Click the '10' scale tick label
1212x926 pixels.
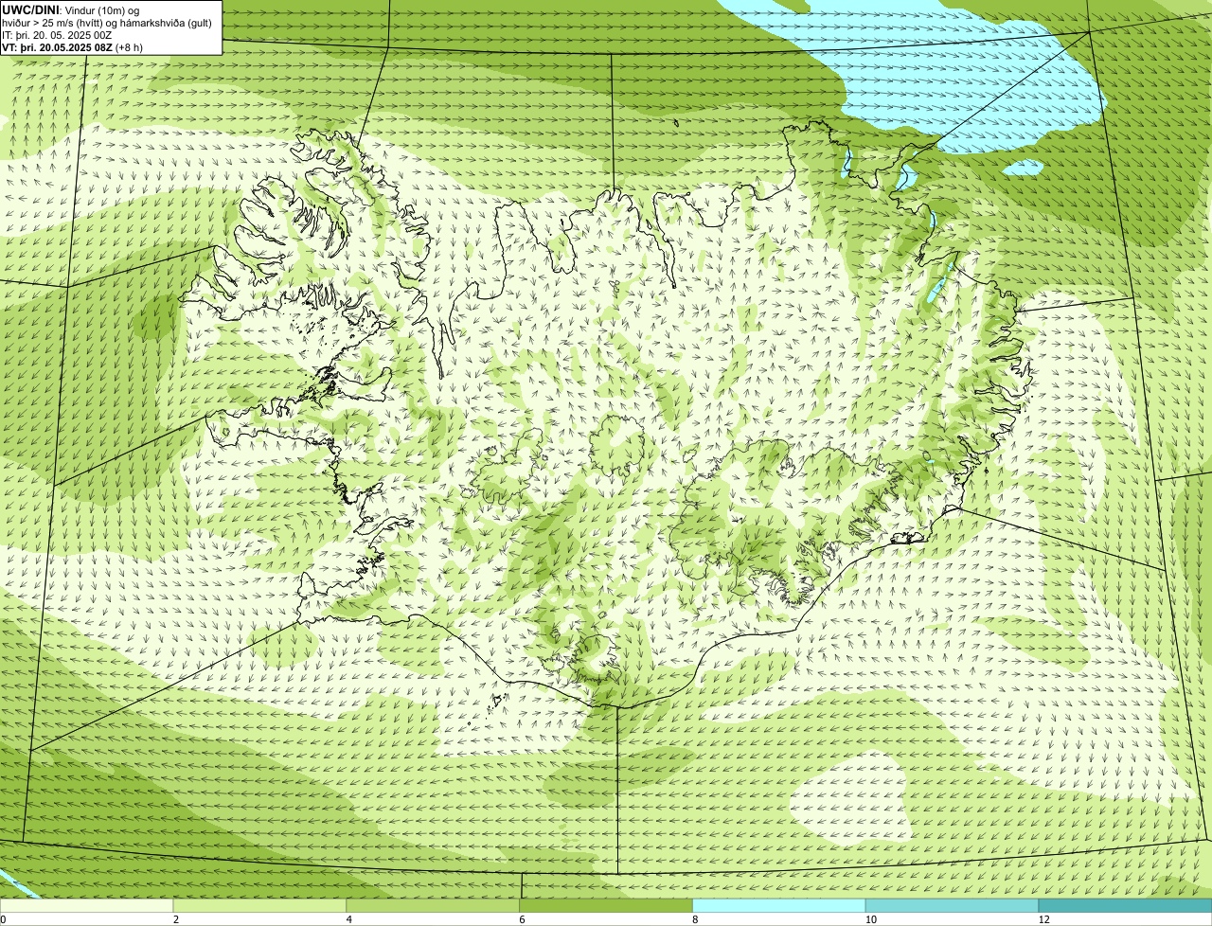pos(869,919)
